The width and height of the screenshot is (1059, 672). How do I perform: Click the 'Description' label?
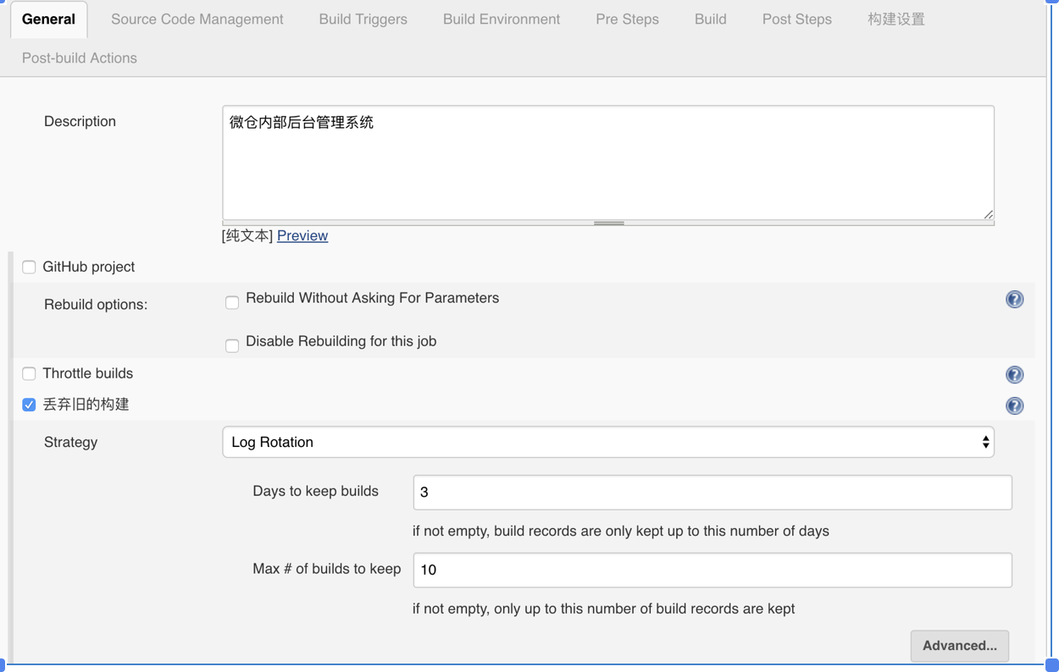[x=80, y=122]
